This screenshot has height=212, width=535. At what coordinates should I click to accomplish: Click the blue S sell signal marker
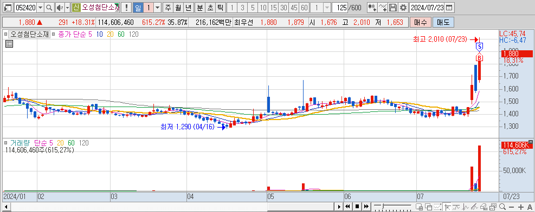point(480,47)
